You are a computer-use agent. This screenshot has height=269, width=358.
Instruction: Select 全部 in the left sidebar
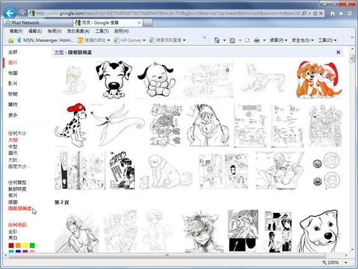tap(12, 52)
